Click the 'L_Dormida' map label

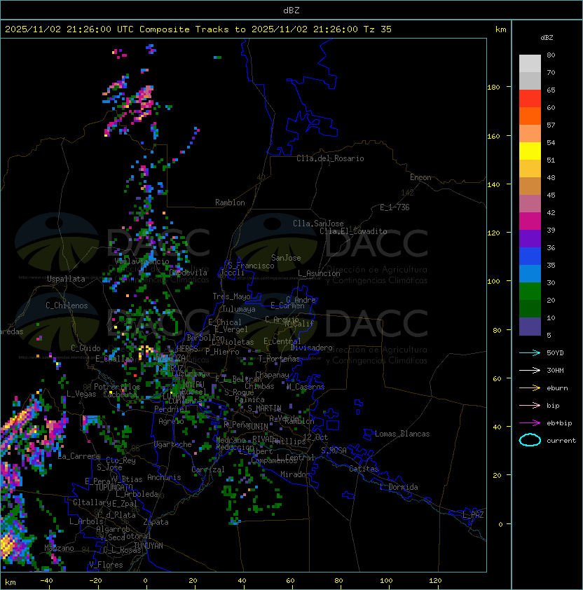[x=399, y=487]
